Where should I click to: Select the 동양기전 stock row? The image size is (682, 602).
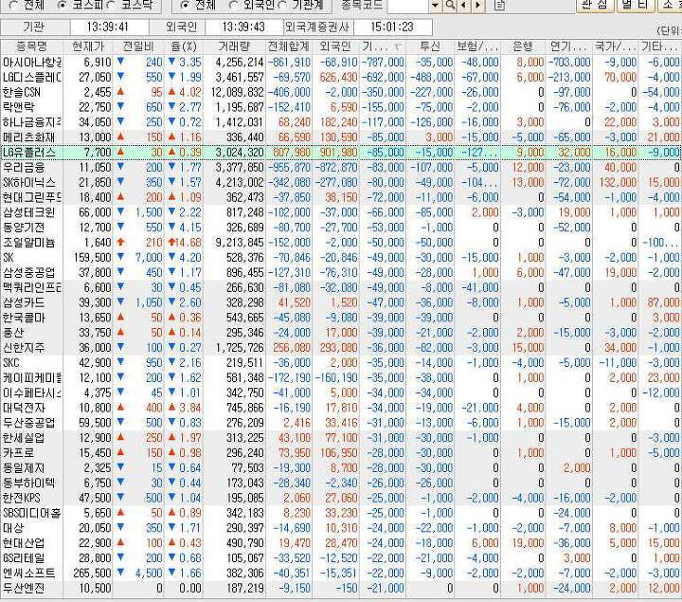(x=341, y=228)
